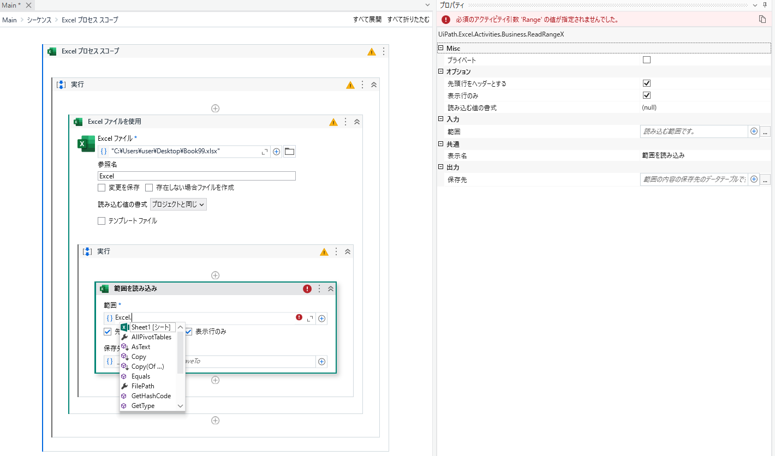Toggle 変更を保存 checkbox
This screenshot has height=456, width=775.
(102, 188)
